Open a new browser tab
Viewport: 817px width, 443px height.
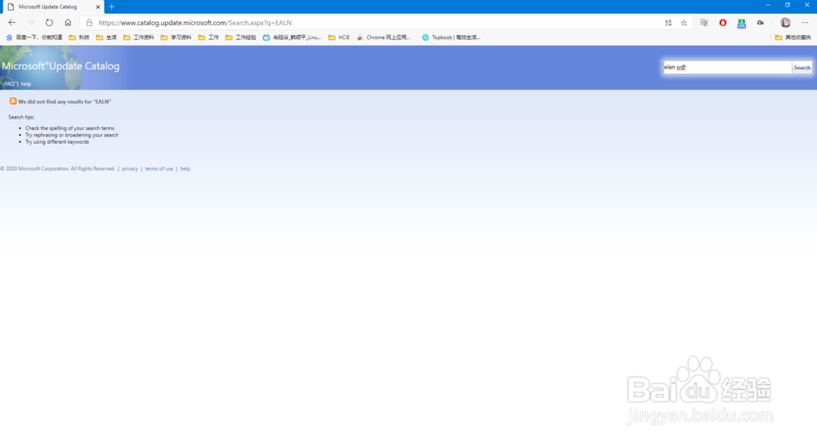pos(111,7)
